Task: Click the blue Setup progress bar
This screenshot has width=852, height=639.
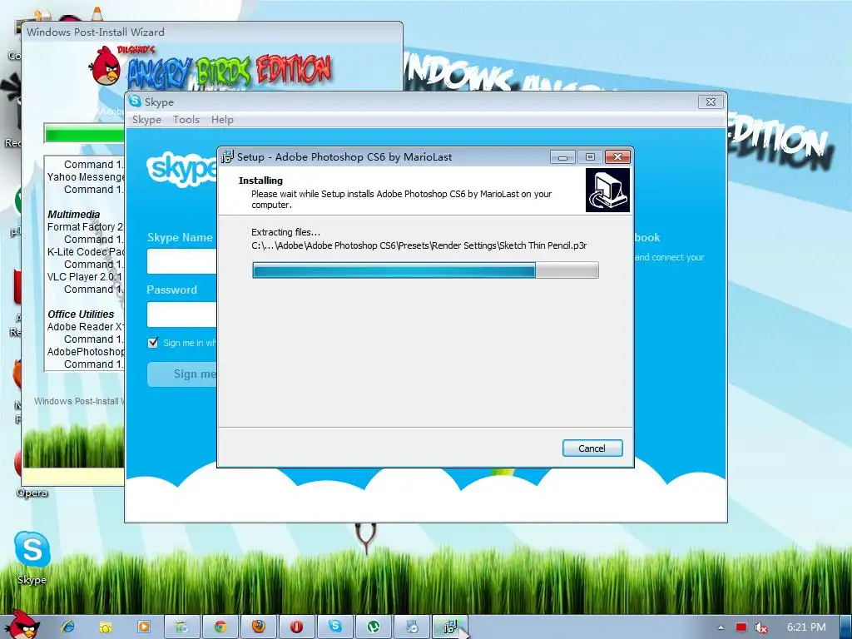Action: click(x=425, y=270)
